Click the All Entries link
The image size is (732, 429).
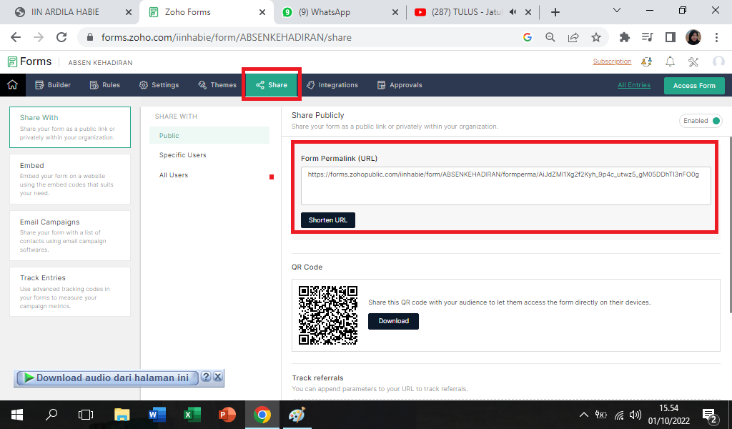point(633,85)
